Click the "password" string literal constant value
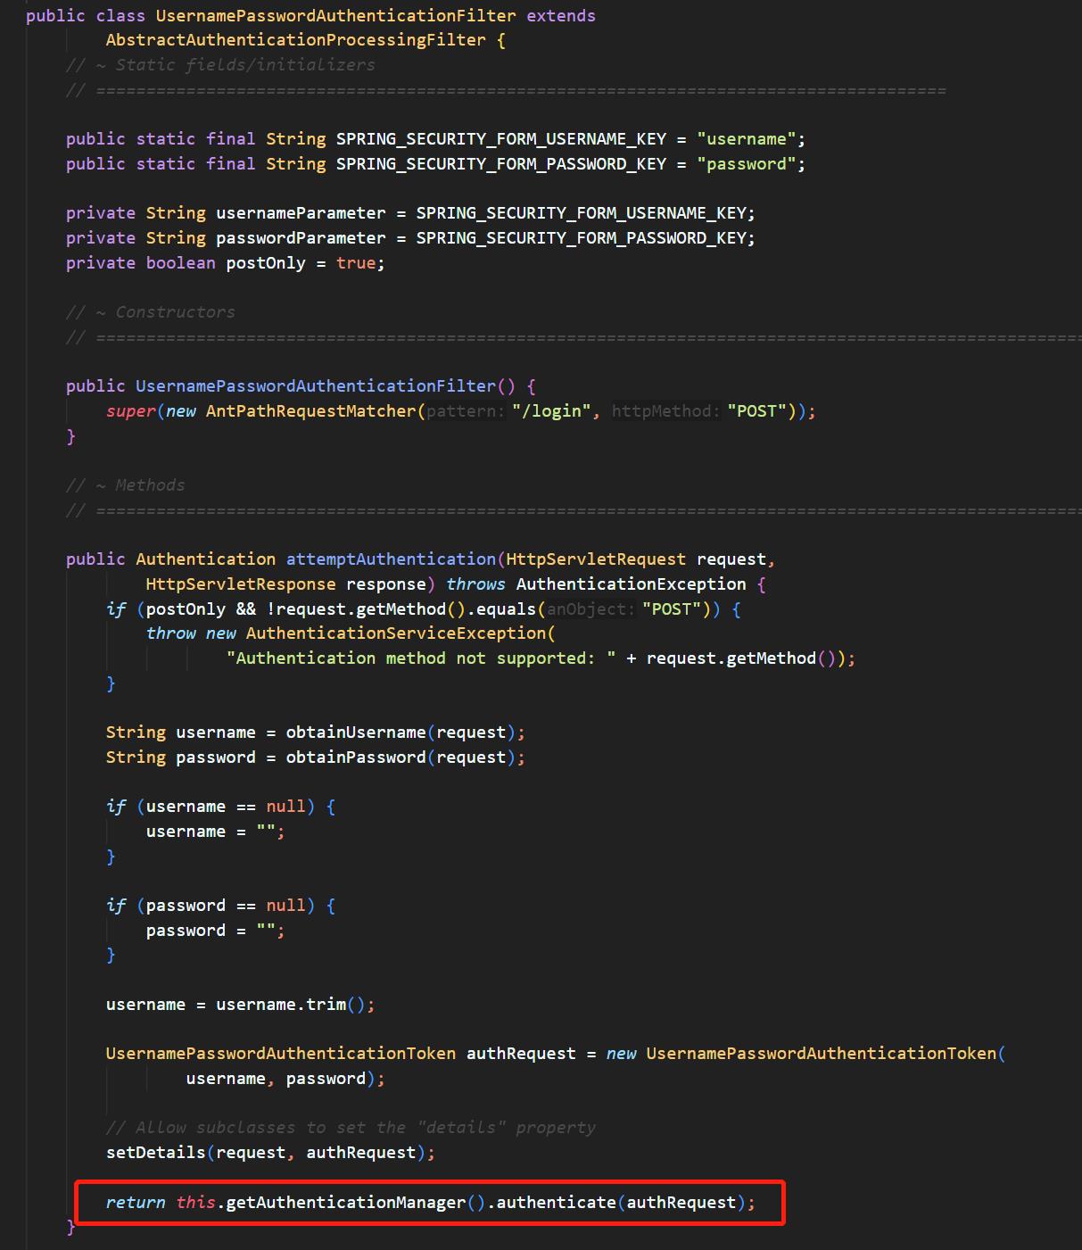1082x1250 pixels. point(746,164)
